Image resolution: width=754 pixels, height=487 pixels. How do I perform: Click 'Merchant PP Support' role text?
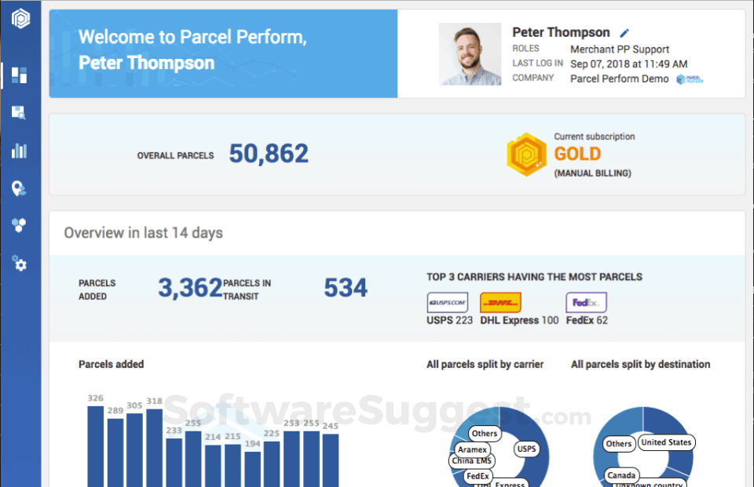coord(620,49)
